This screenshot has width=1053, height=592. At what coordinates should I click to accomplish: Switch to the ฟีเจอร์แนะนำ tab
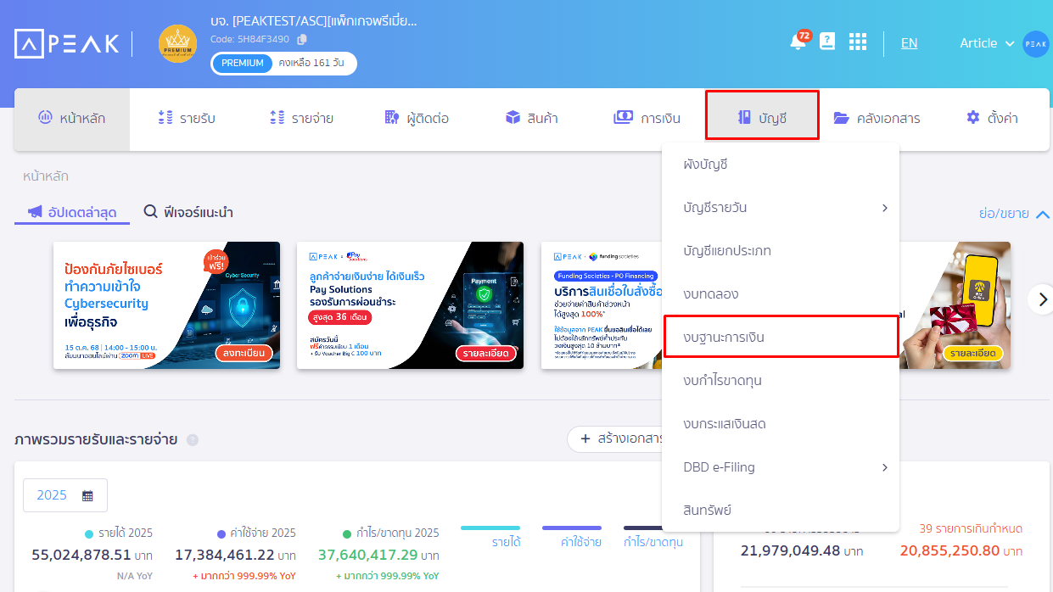[188, 212]
